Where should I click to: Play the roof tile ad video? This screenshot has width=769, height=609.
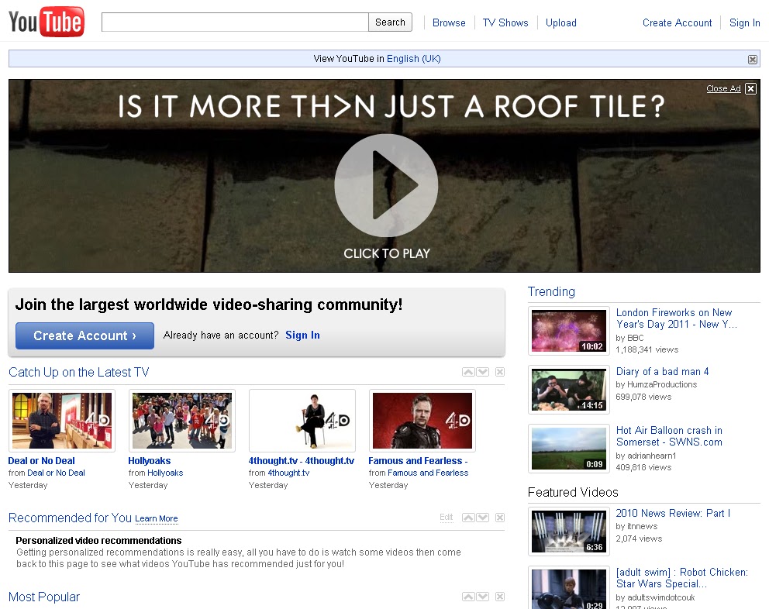point(386,185)
